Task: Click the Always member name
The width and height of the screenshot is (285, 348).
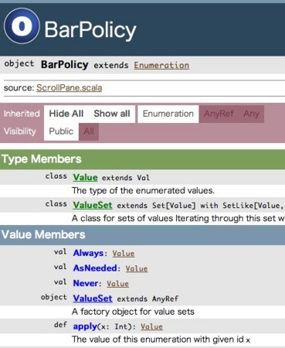Action: click(88, 253)
